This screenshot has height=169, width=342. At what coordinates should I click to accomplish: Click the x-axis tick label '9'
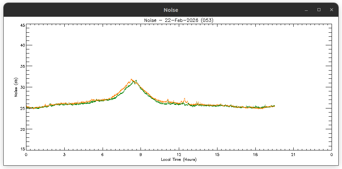click(141, 154)
